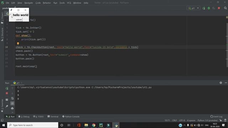Click the print icon in Run panel
Image resolution: width=228 pixels, height=128 pixels.
12,108
